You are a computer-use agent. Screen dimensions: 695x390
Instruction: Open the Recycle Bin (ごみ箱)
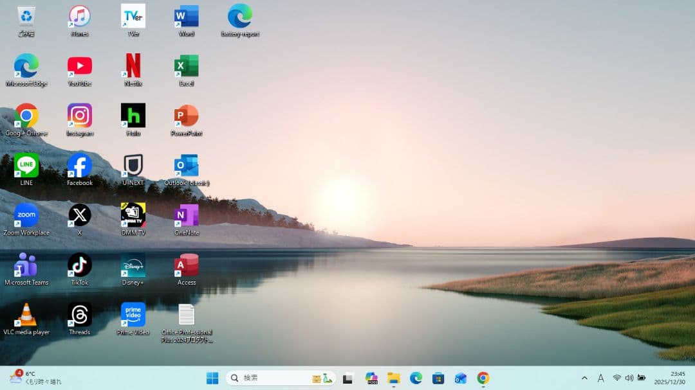click(26, 16)
